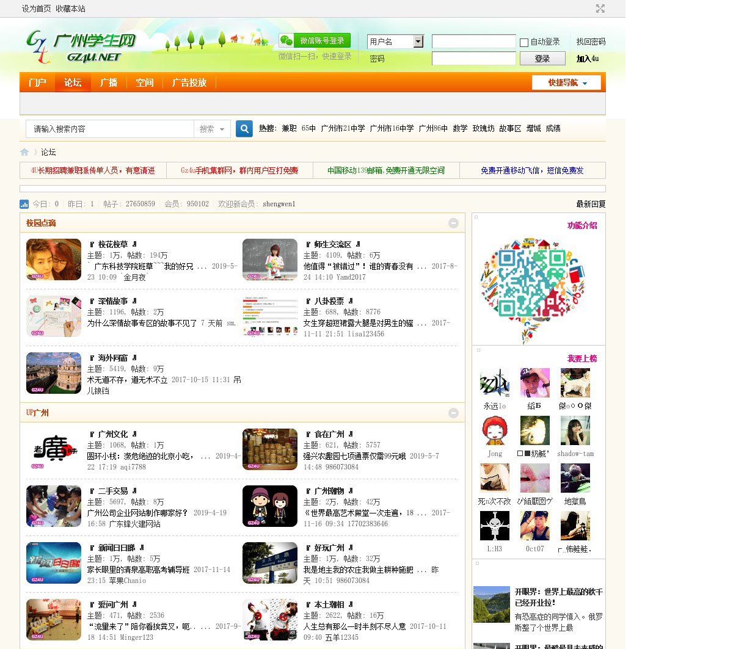The height and width of the screenshot is (649, 733).
Task: Open the 二手交易 forum thumbnail
Action: (54, 506)
